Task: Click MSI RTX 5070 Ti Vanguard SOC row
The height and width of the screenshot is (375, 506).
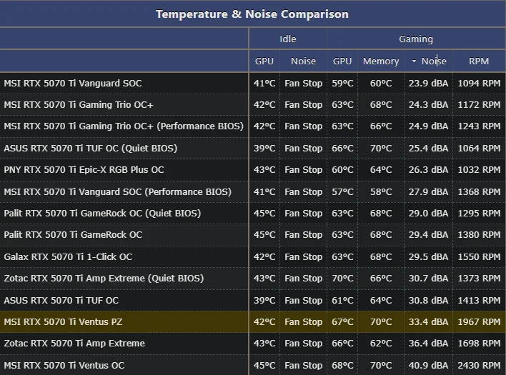Action: 73,83
